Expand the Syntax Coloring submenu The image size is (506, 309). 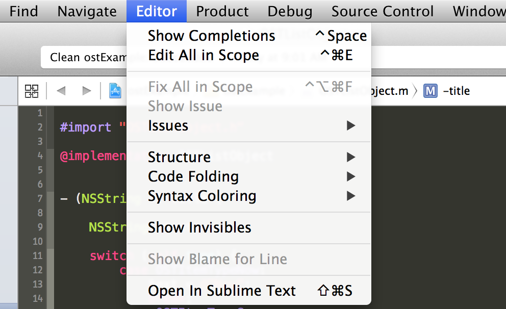[249, 196]
